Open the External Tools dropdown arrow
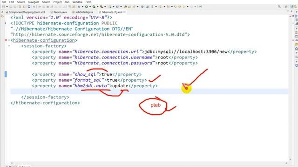The height and width of the screenshot is (167, 298). coord(105,6)
